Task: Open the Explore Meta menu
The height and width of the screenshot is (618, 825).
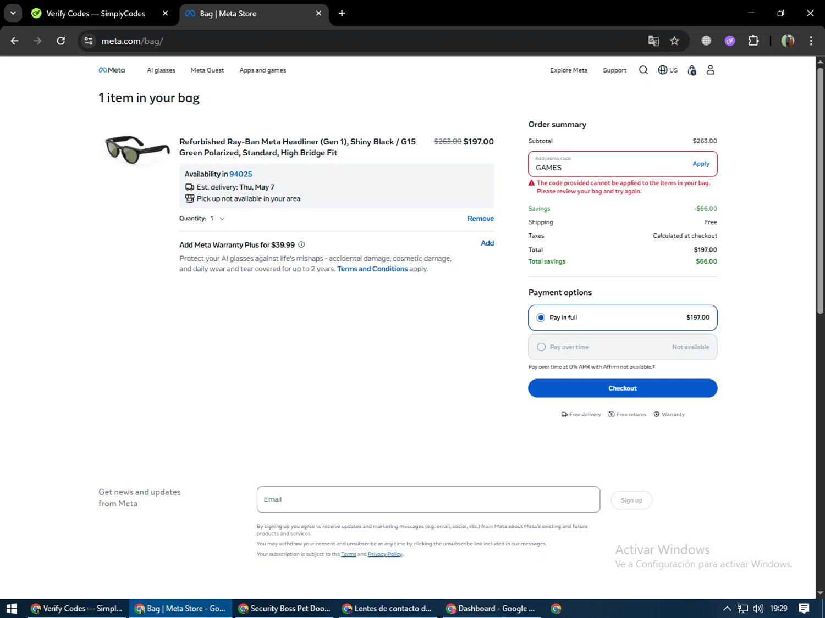Action: (x=569, y=70)
